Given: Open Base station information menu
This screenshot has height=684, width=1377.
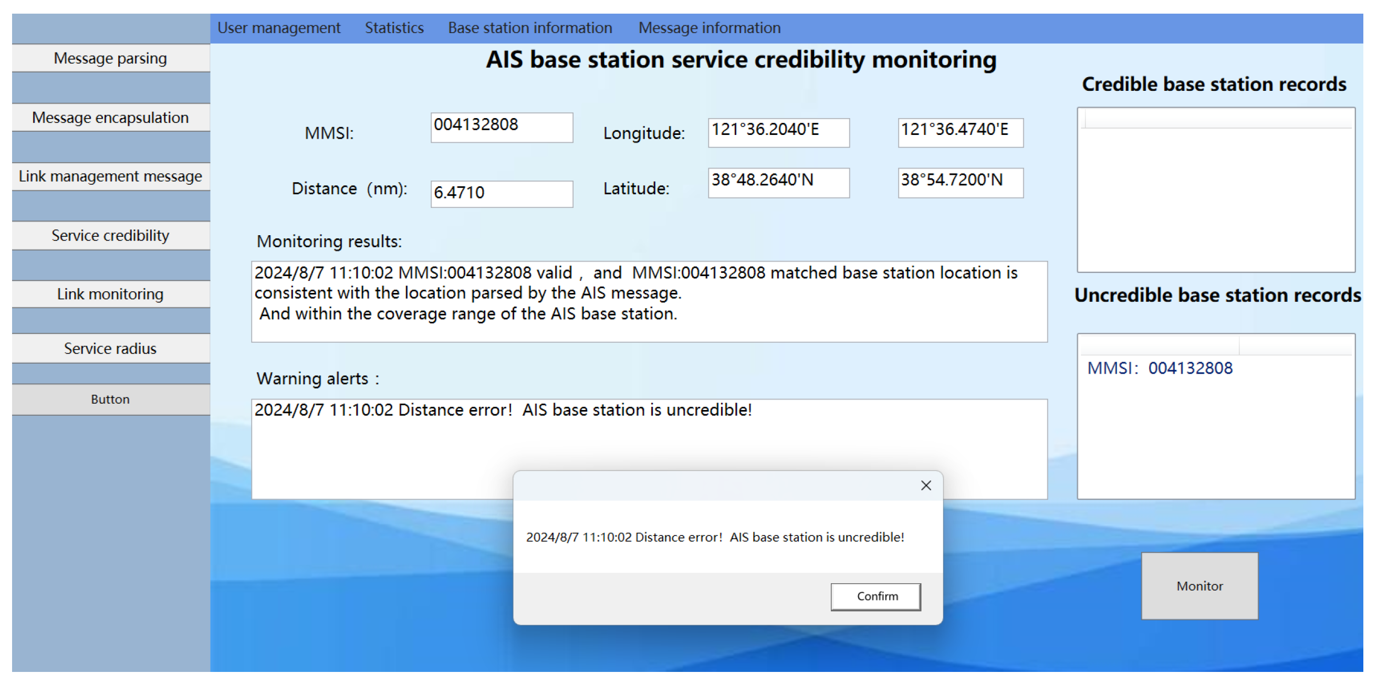Looking at the screenshot, I should point(530,28).
